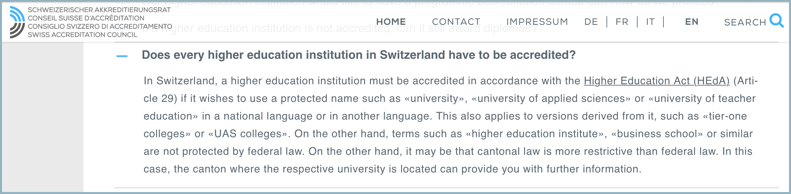This screenshot has width=791, height=194.
Task: Click heading 'Does every higher education institution...'
Action: click(358, 55)
